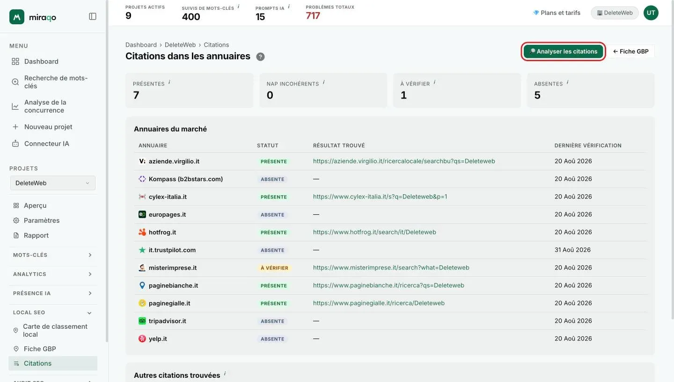Click the UT user avatar
The width and height of the screenshot is (674, 382).
pos(651,13)
